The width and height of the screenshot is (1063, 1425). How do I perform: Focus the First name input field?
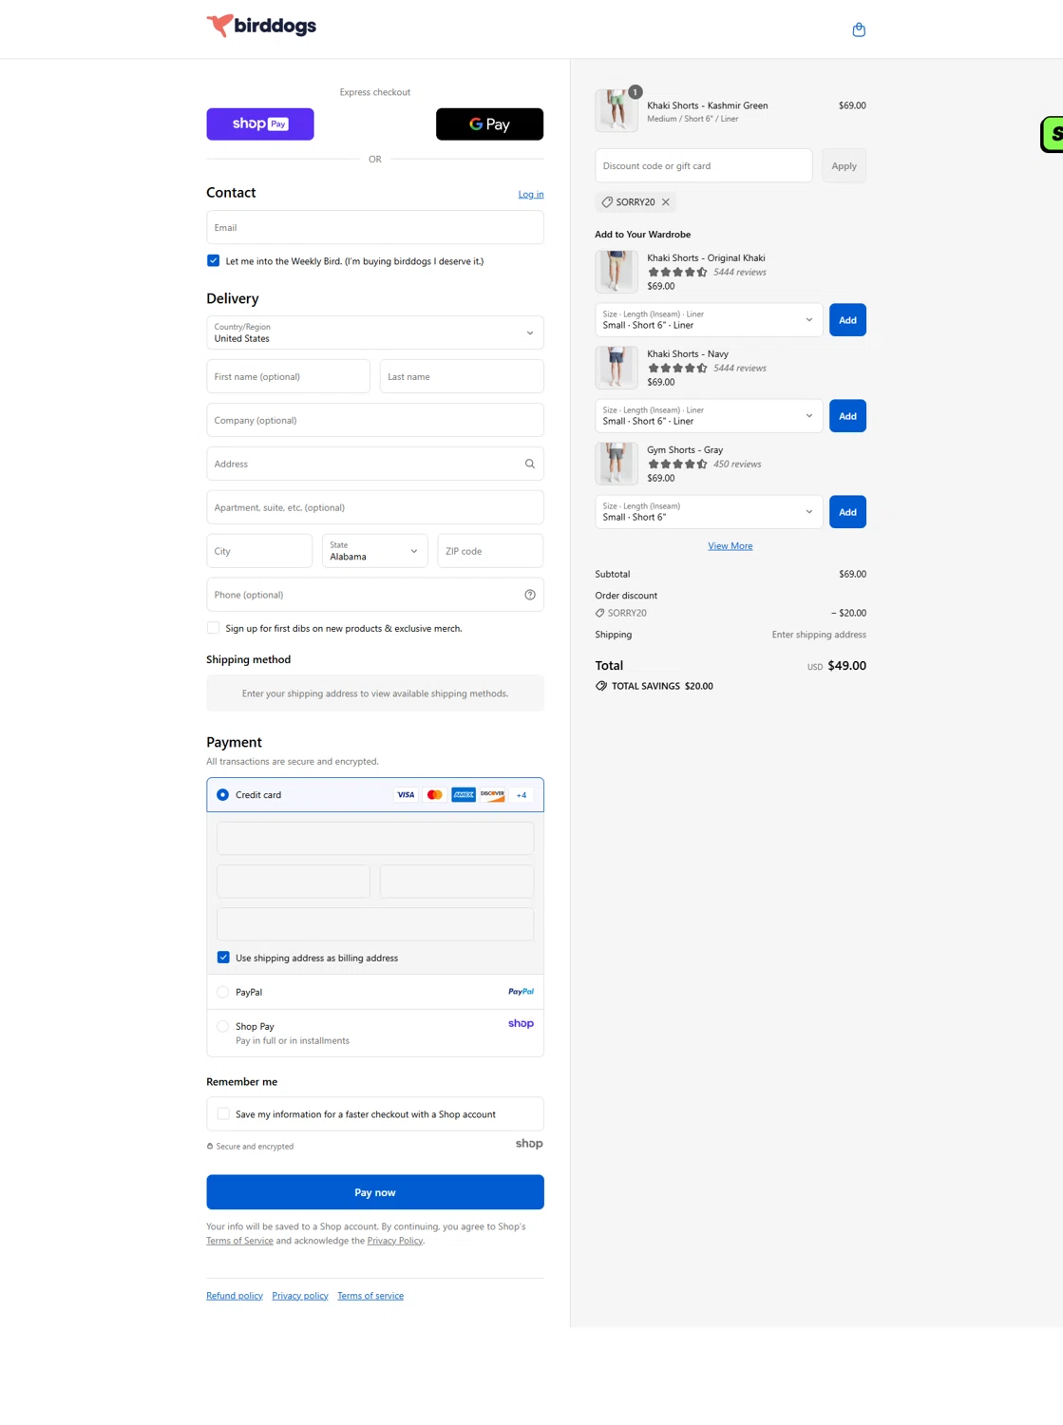click(x=288, y=376)
